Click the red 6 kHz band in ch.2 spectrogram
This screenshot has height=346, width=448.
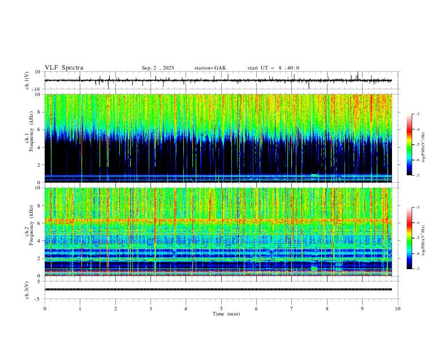point(218,220)
